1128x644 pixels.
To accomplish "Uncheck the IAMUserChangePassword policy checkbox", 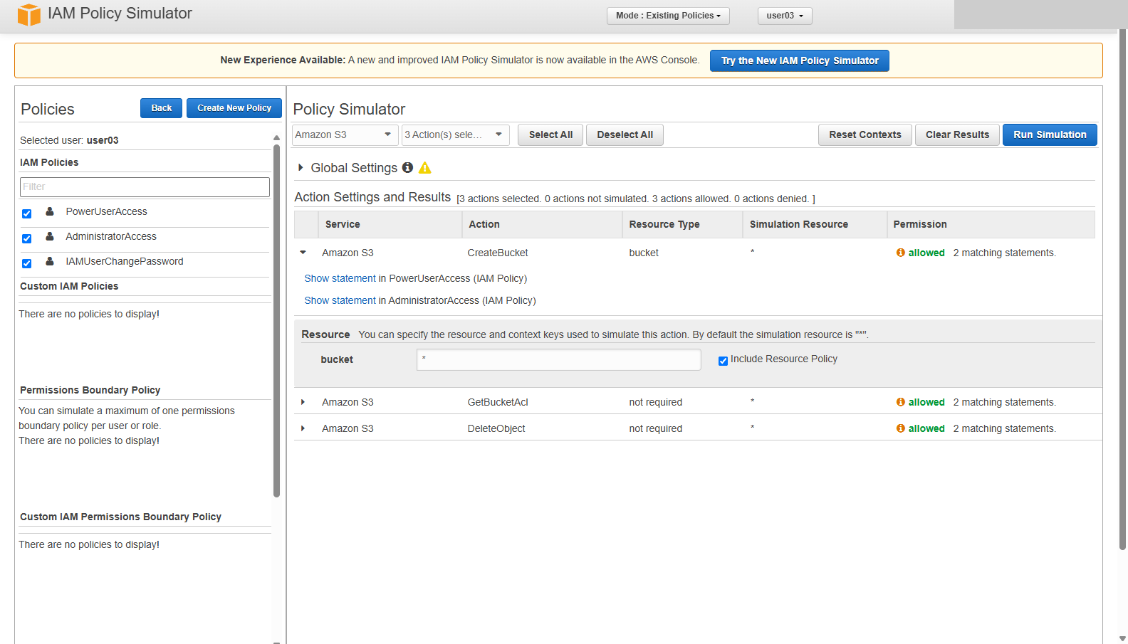I will (26, 263).
